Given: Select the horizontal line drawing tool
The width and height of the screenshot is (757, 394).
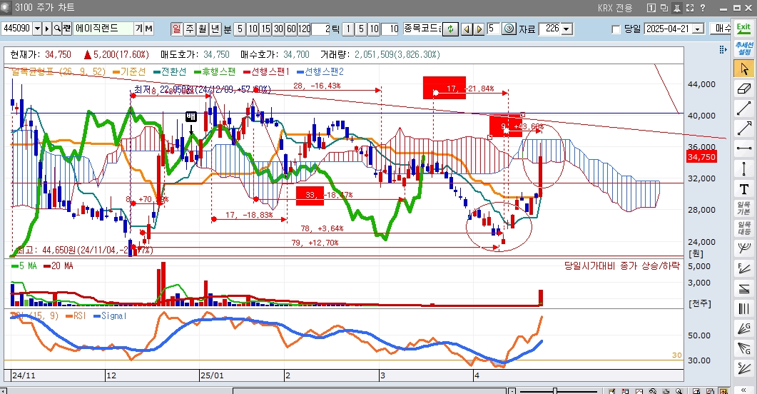Looking at the screenshot, I should (x=744, y=148).
